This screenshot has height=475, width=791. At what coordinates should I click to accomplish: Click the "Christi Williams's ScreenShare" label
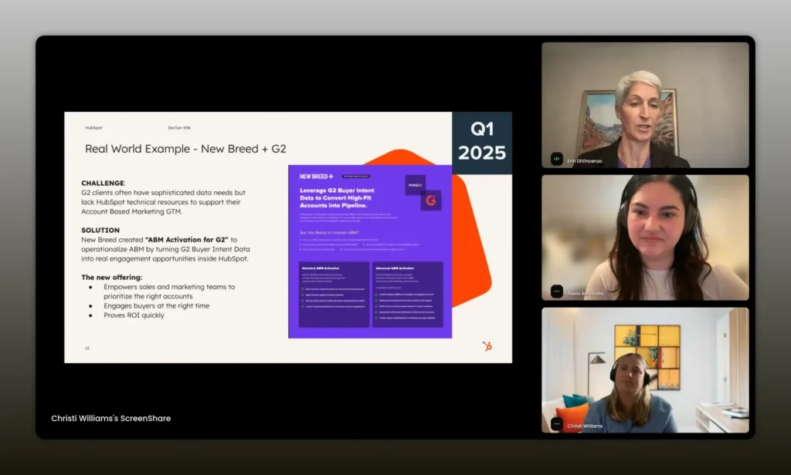tap(110, 418)
